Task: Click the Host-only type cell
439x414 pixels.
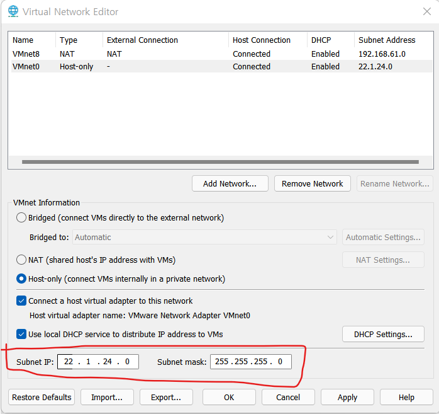Action: (x=76, y=67)
